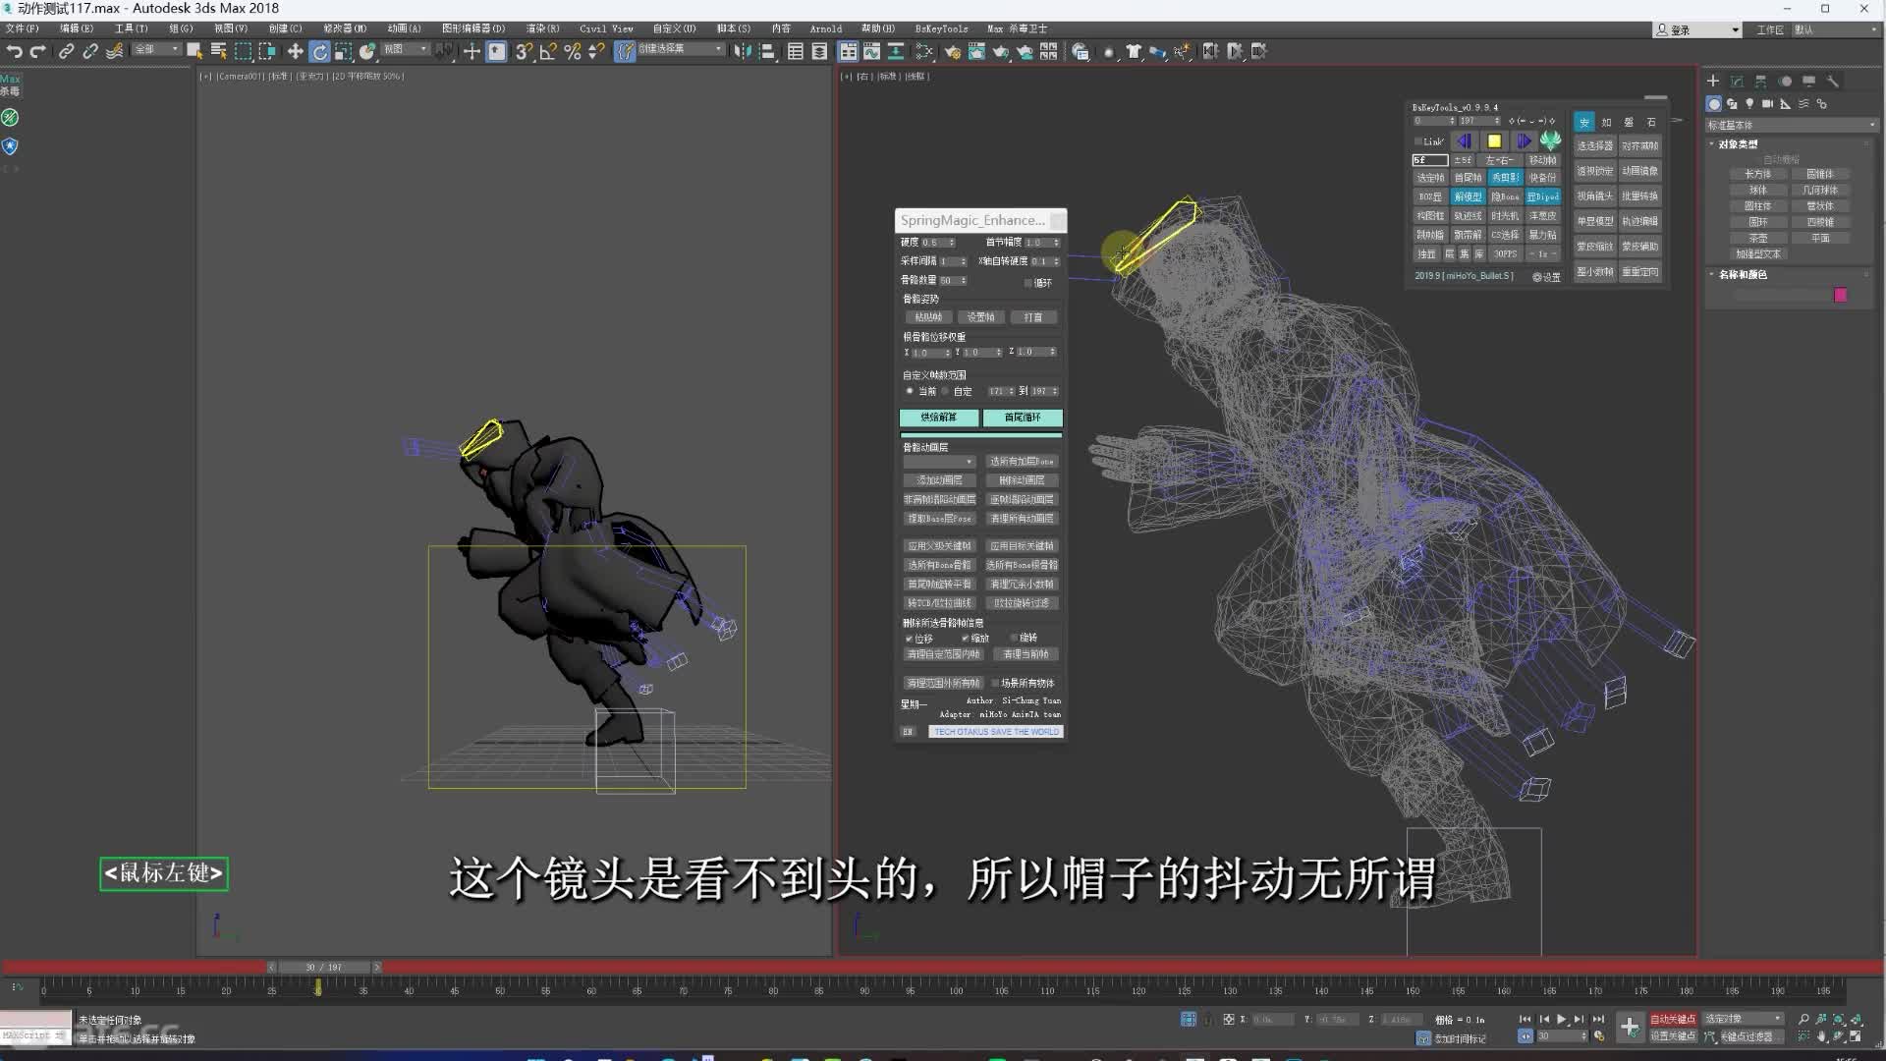
Task: Open the Utilities wrench panel tab
Action: pos(1832,82)
